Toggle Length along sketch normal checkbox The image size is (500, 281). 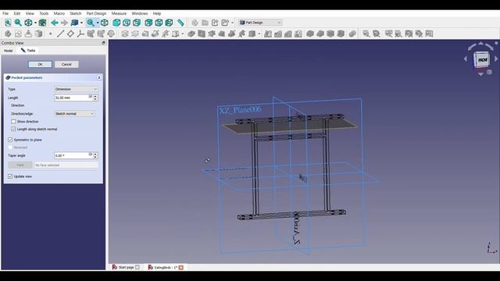coord(13,129)
